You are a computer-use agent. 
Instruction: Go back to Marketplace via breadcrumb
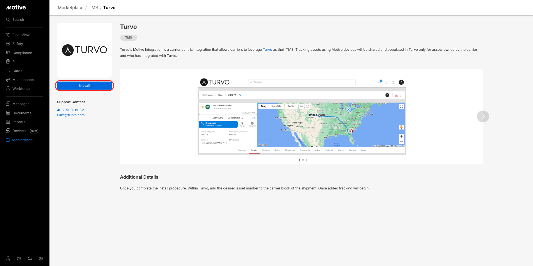[x=71, y=8]
